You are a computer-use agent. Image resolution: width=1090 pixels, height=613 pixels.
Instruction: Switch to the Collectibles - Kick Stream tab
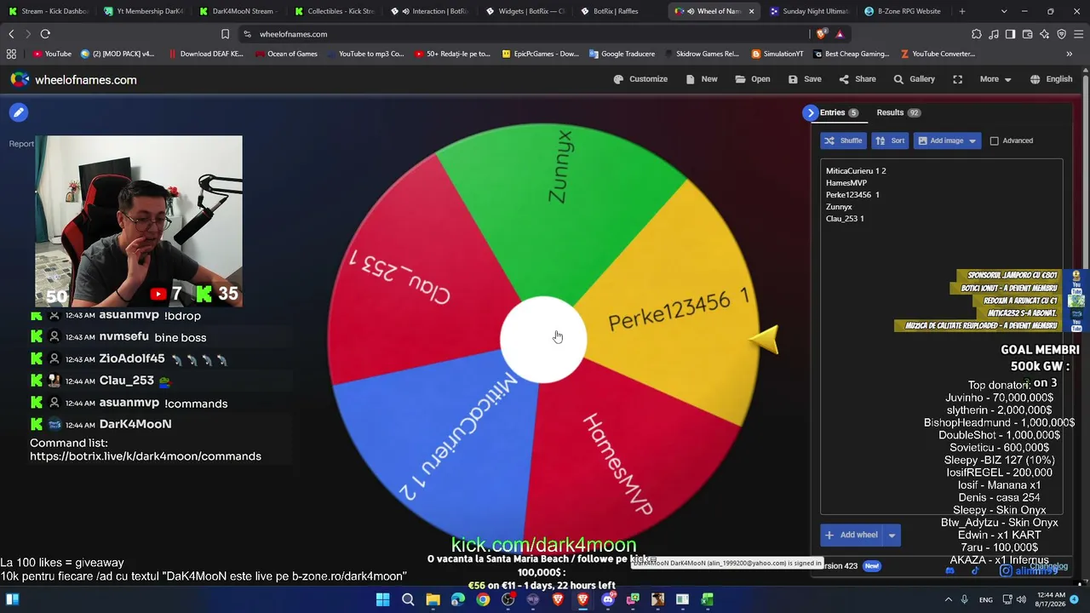point(333,11)
